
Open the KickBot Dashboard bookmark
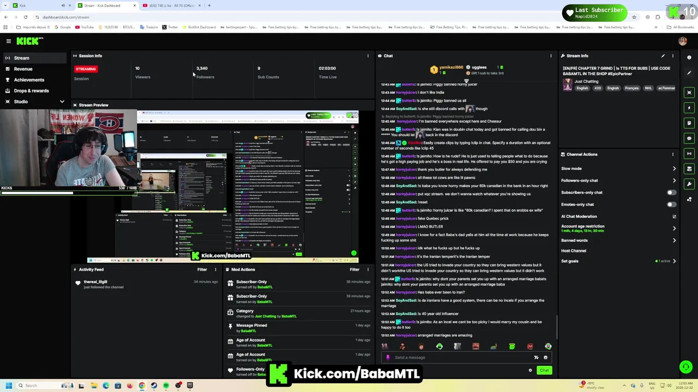199,27
